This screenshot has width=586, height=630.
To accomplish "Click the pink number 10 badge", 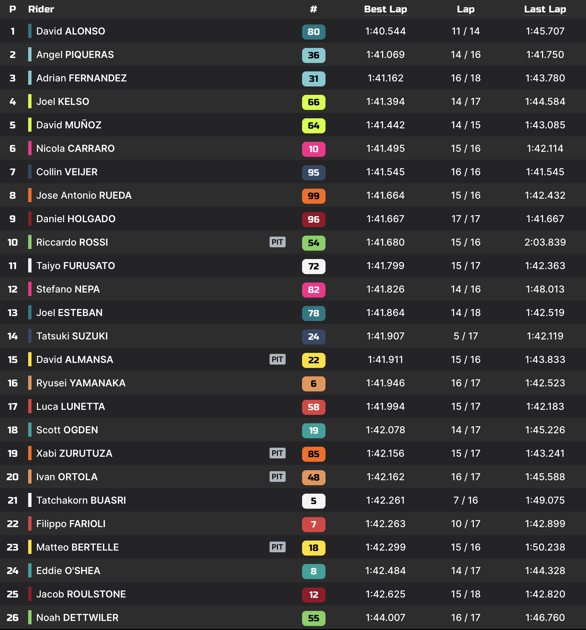I will [313, 149].
